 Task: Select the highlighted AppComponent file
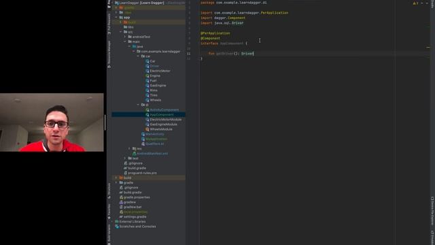coord(148,114)
